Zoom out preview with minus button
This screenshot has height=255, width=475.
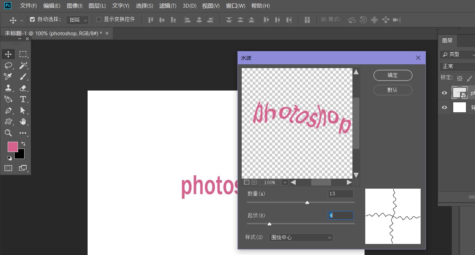tap(247, 182)
